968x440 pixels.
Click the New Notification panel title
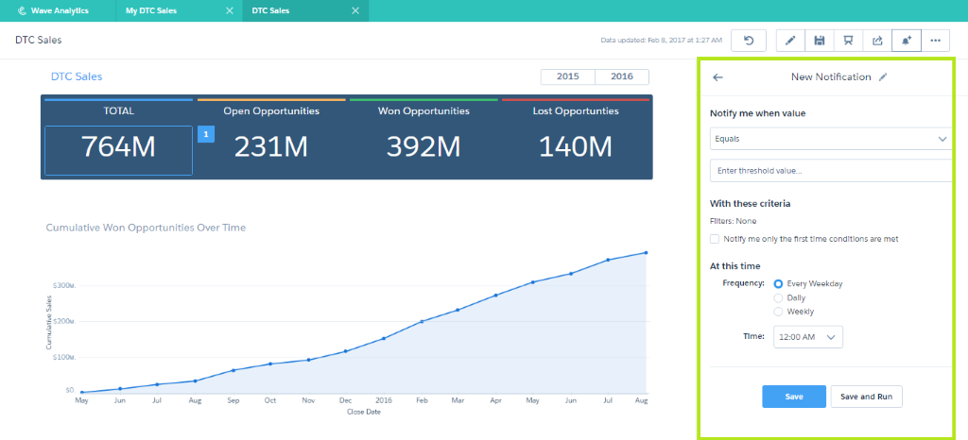point(831,77)
